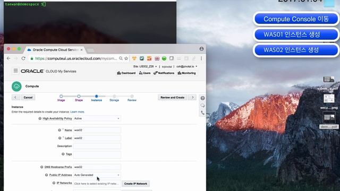The width and height of the screenshot is (340, 191).
Task: Click the WAS02 인스턴스 생성 button
Action: click(x=296, y=50)
